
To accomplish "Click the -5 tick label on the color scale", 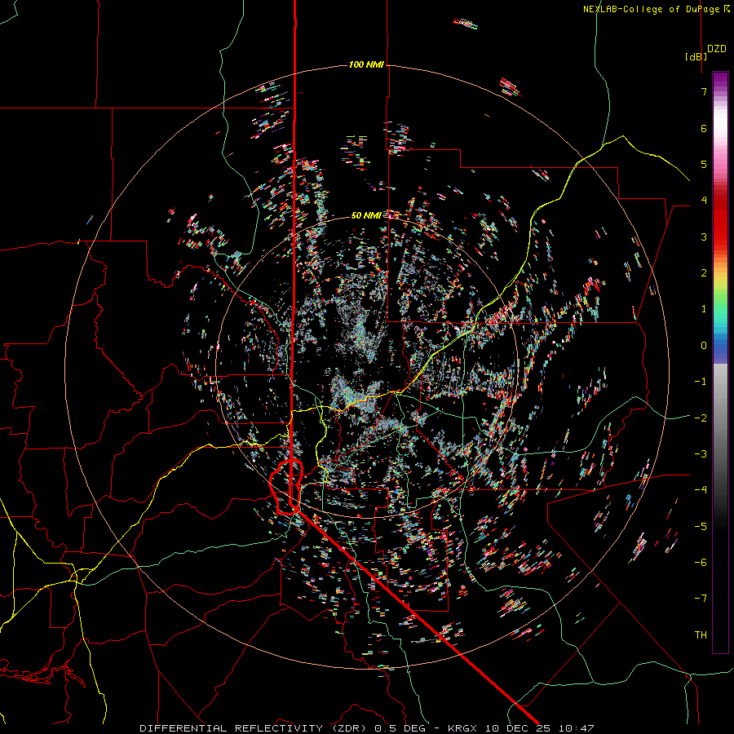I will tap(701, 526).
